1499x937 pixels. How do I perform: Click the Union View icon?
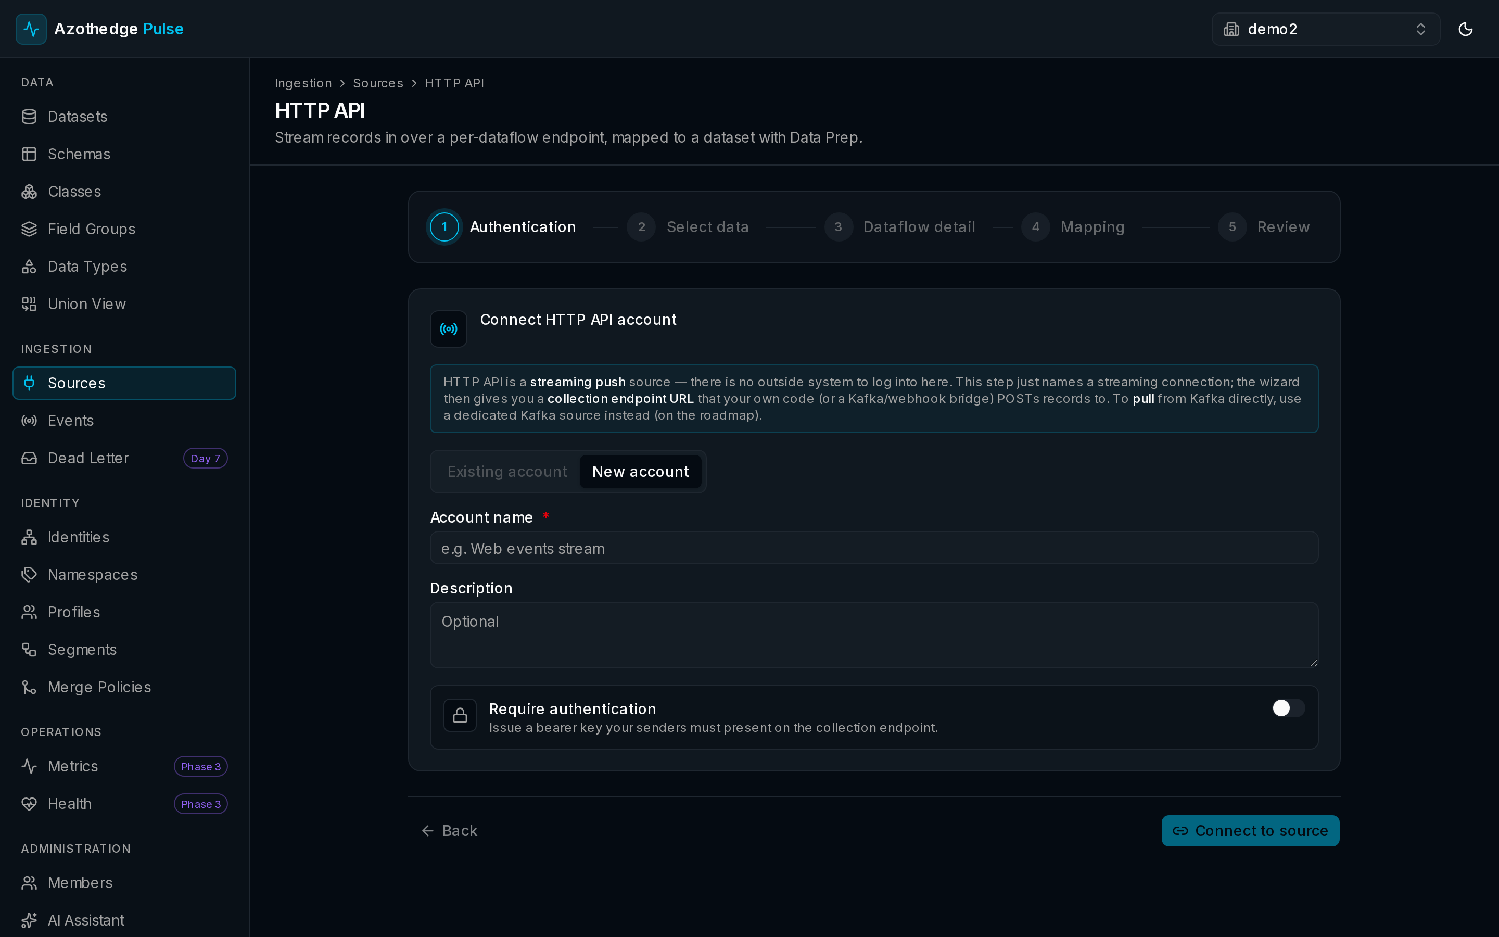pos(29,305)
